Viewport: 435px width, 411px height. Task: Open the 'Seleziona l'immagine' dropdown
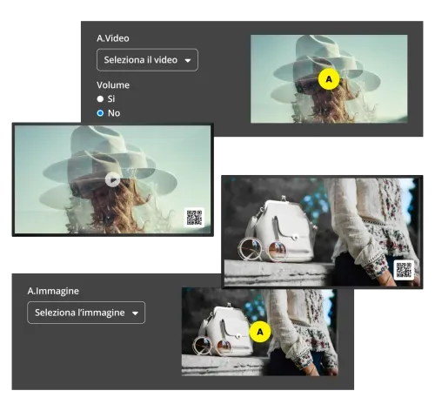click(x=86, y=313)
